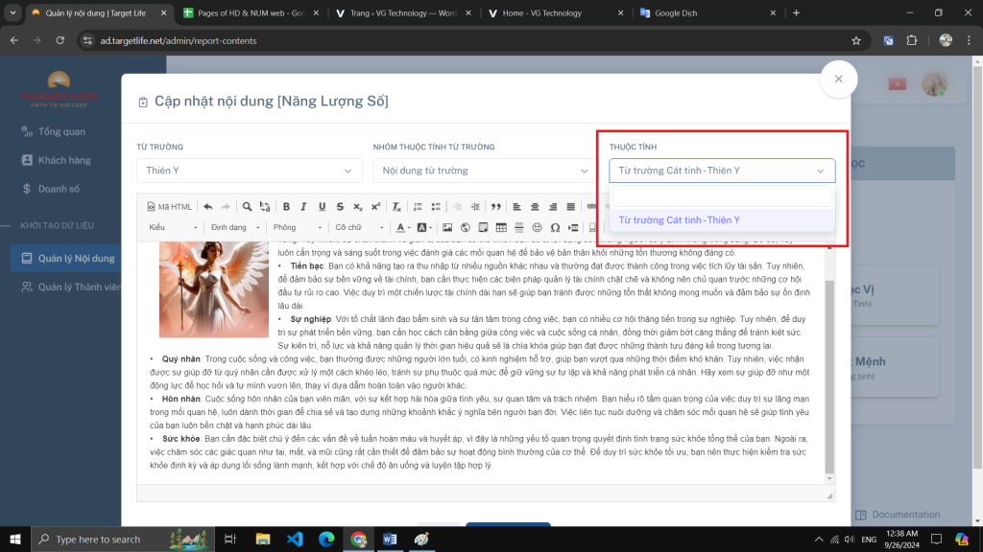Image resolution: width=983 pixels, height=552 pixels.
Task: Open Windows Start menu
Action: 15,539
